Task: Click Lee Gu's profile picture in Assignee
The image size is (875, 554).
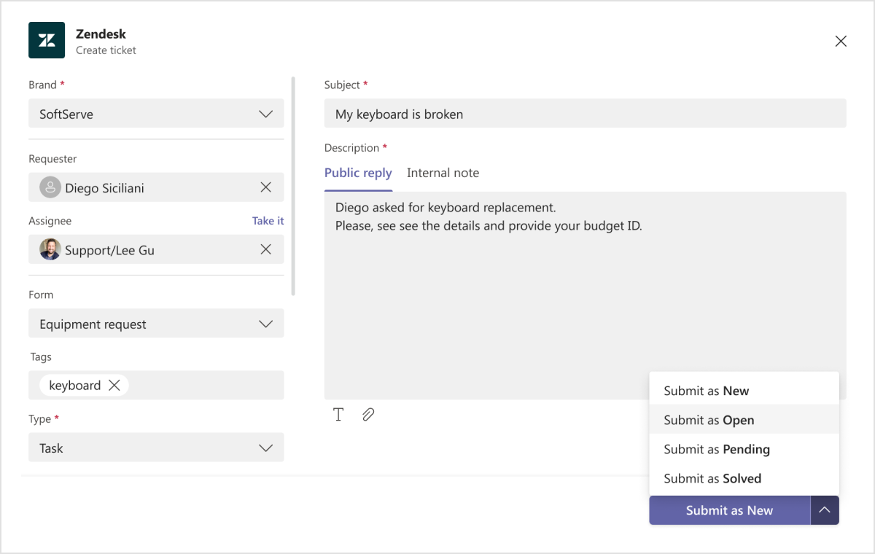Action: 50,249
